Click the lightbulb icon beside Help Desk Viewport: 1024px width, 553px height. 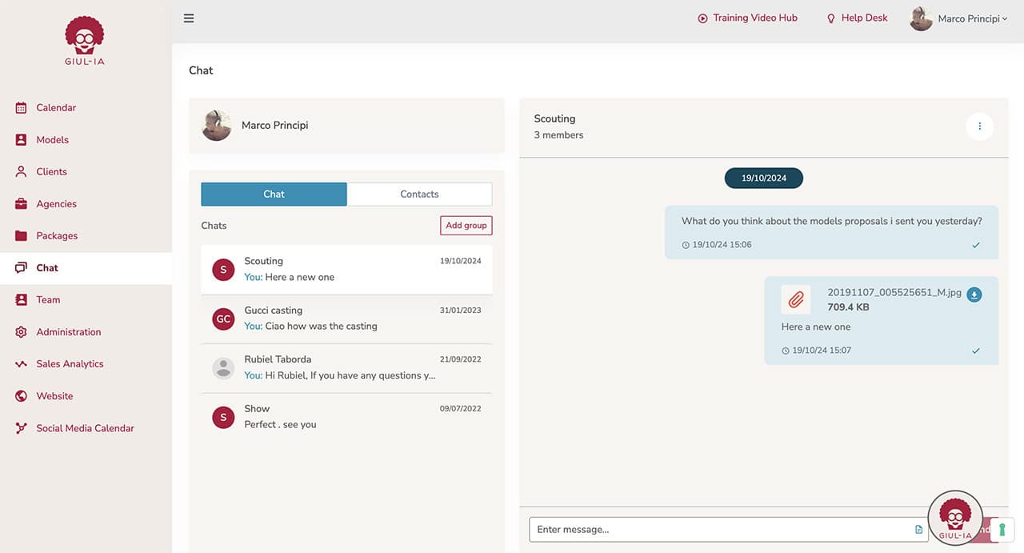830,18
